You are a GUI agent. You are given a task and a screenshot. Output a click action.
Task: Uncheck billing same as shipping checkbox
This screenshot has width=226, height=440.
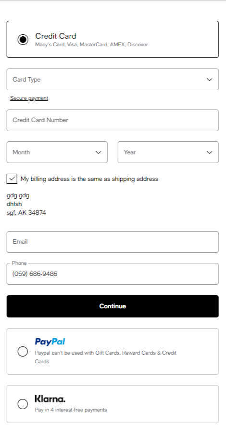point(12,179)
